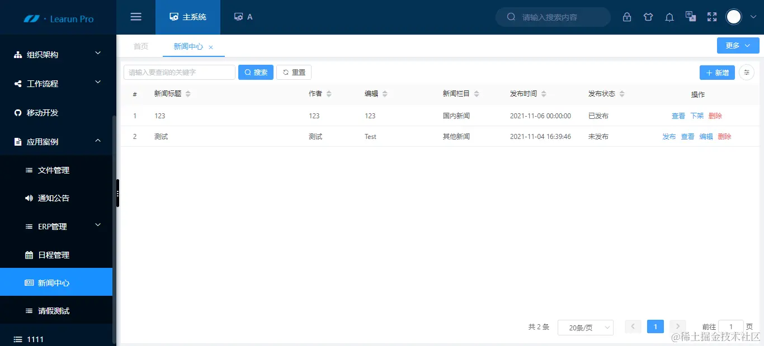The image size is (764, 346).
Task: Open column settings icon beside 新增 button
Action: coord(747,72)
